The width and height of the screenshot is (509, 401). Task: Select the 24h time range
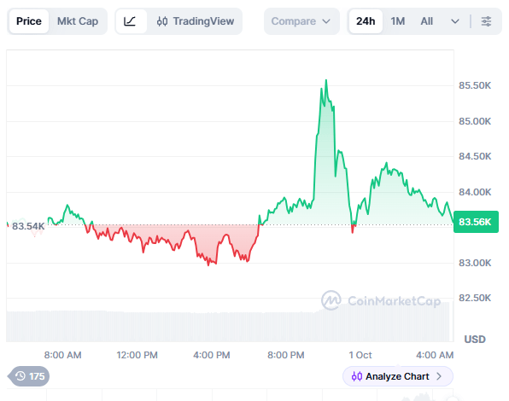coord(366,21)
